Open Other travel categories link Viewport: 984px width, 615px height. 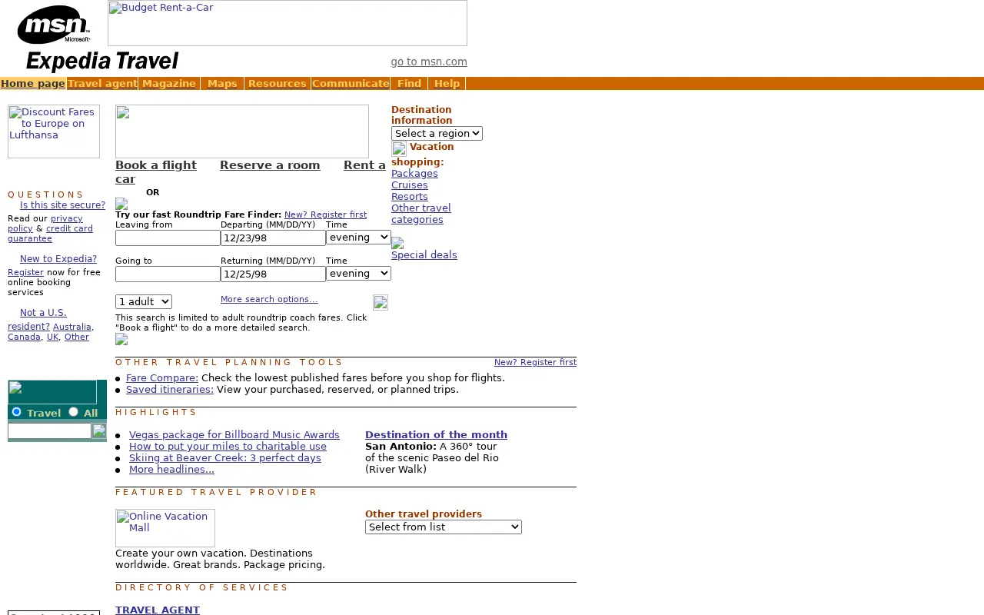tap(421, 214)
